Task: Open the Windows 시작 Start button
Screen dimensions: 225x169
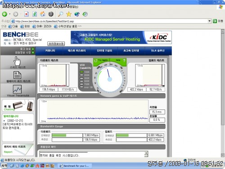Action: 4,166
